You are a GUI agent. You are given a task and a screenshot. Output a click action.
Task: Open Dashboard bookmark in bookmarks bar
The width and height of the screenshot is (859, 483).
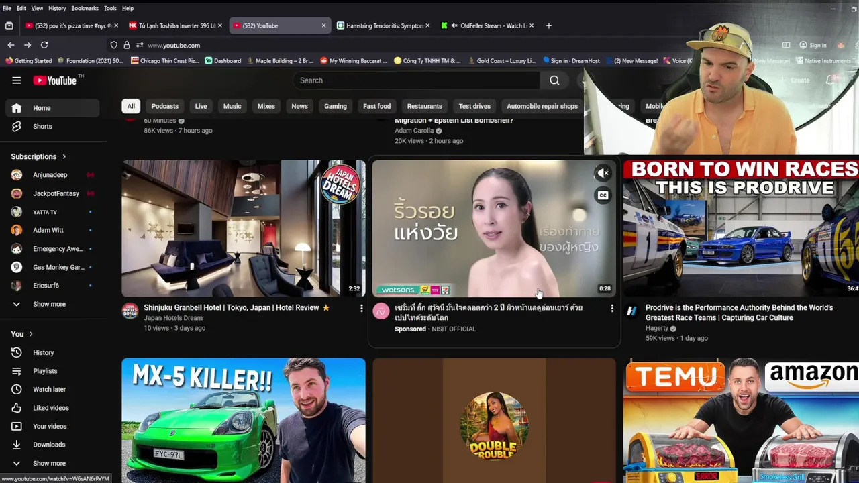click(x=223, y=60)
